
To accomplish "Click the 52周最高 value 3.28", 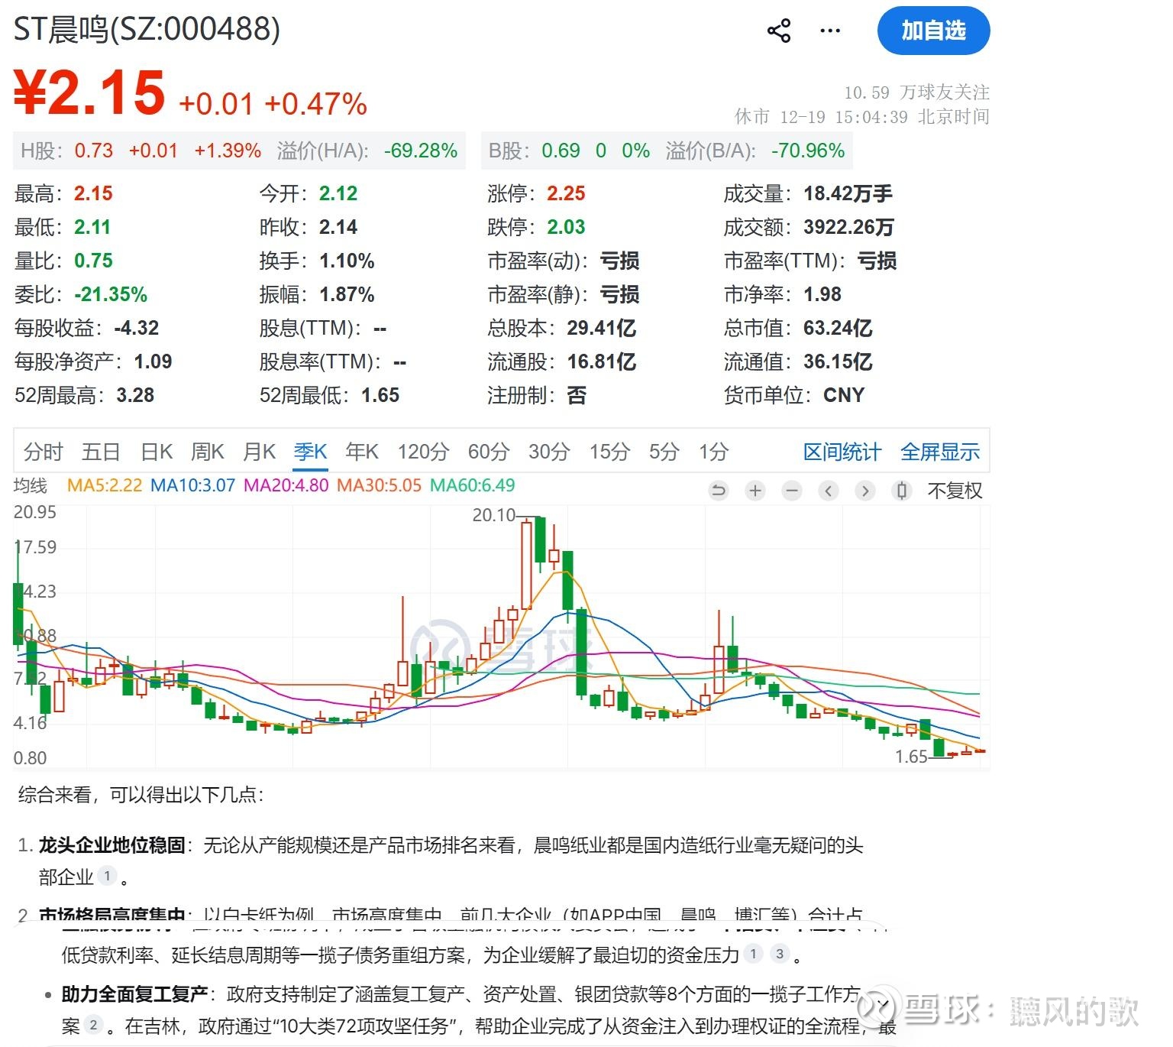I will coord(135,396).
